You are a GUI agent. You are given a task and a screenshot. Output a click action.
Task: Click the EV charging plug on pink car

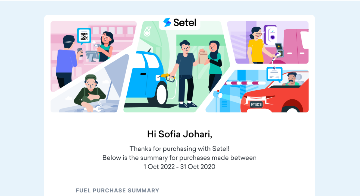tap(279, 54)
